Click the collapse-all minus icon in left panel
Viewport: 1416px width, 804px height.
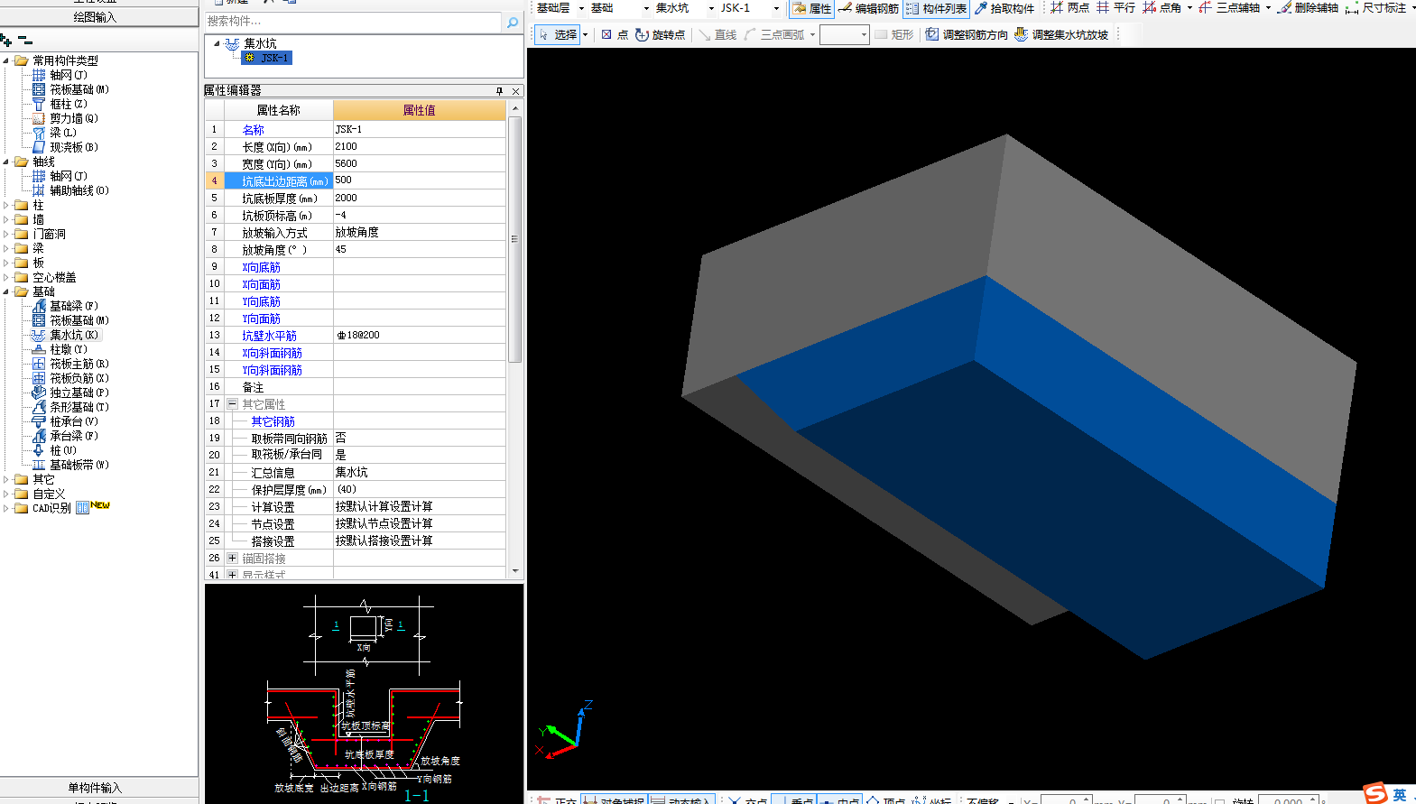(x=25, y=41)
